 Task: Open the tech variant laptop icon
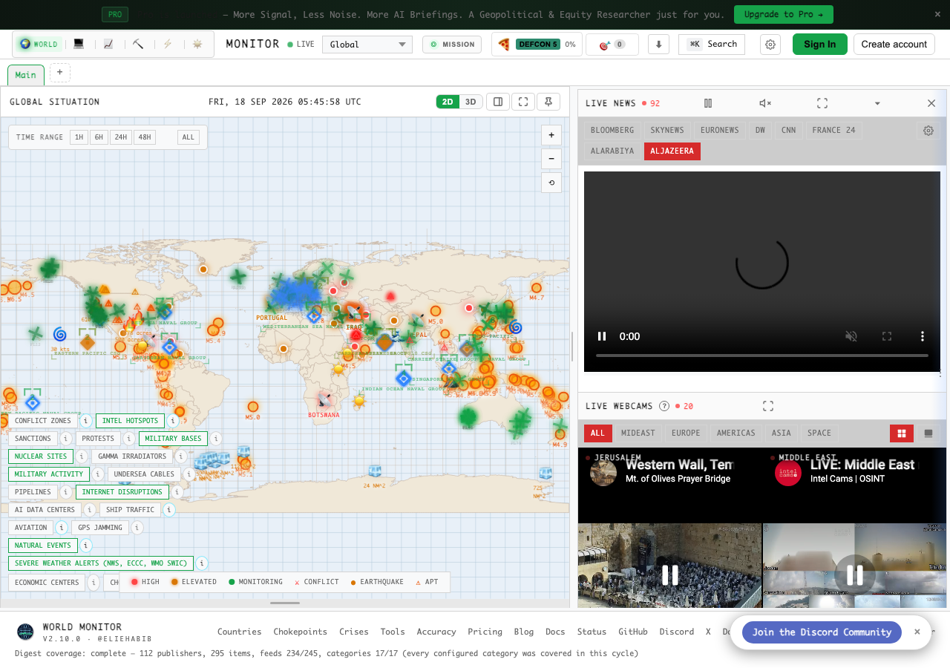[79, 44]
